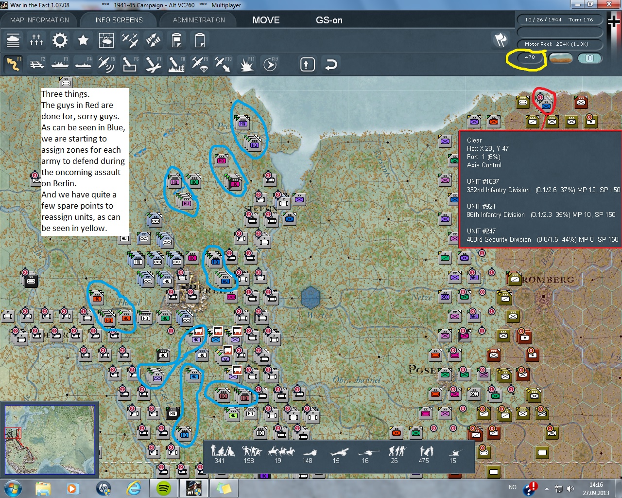This screenshot has height=498, width=622.
Task: Select F9 air transport parachute mode
Action: click(x=200, y=64)
